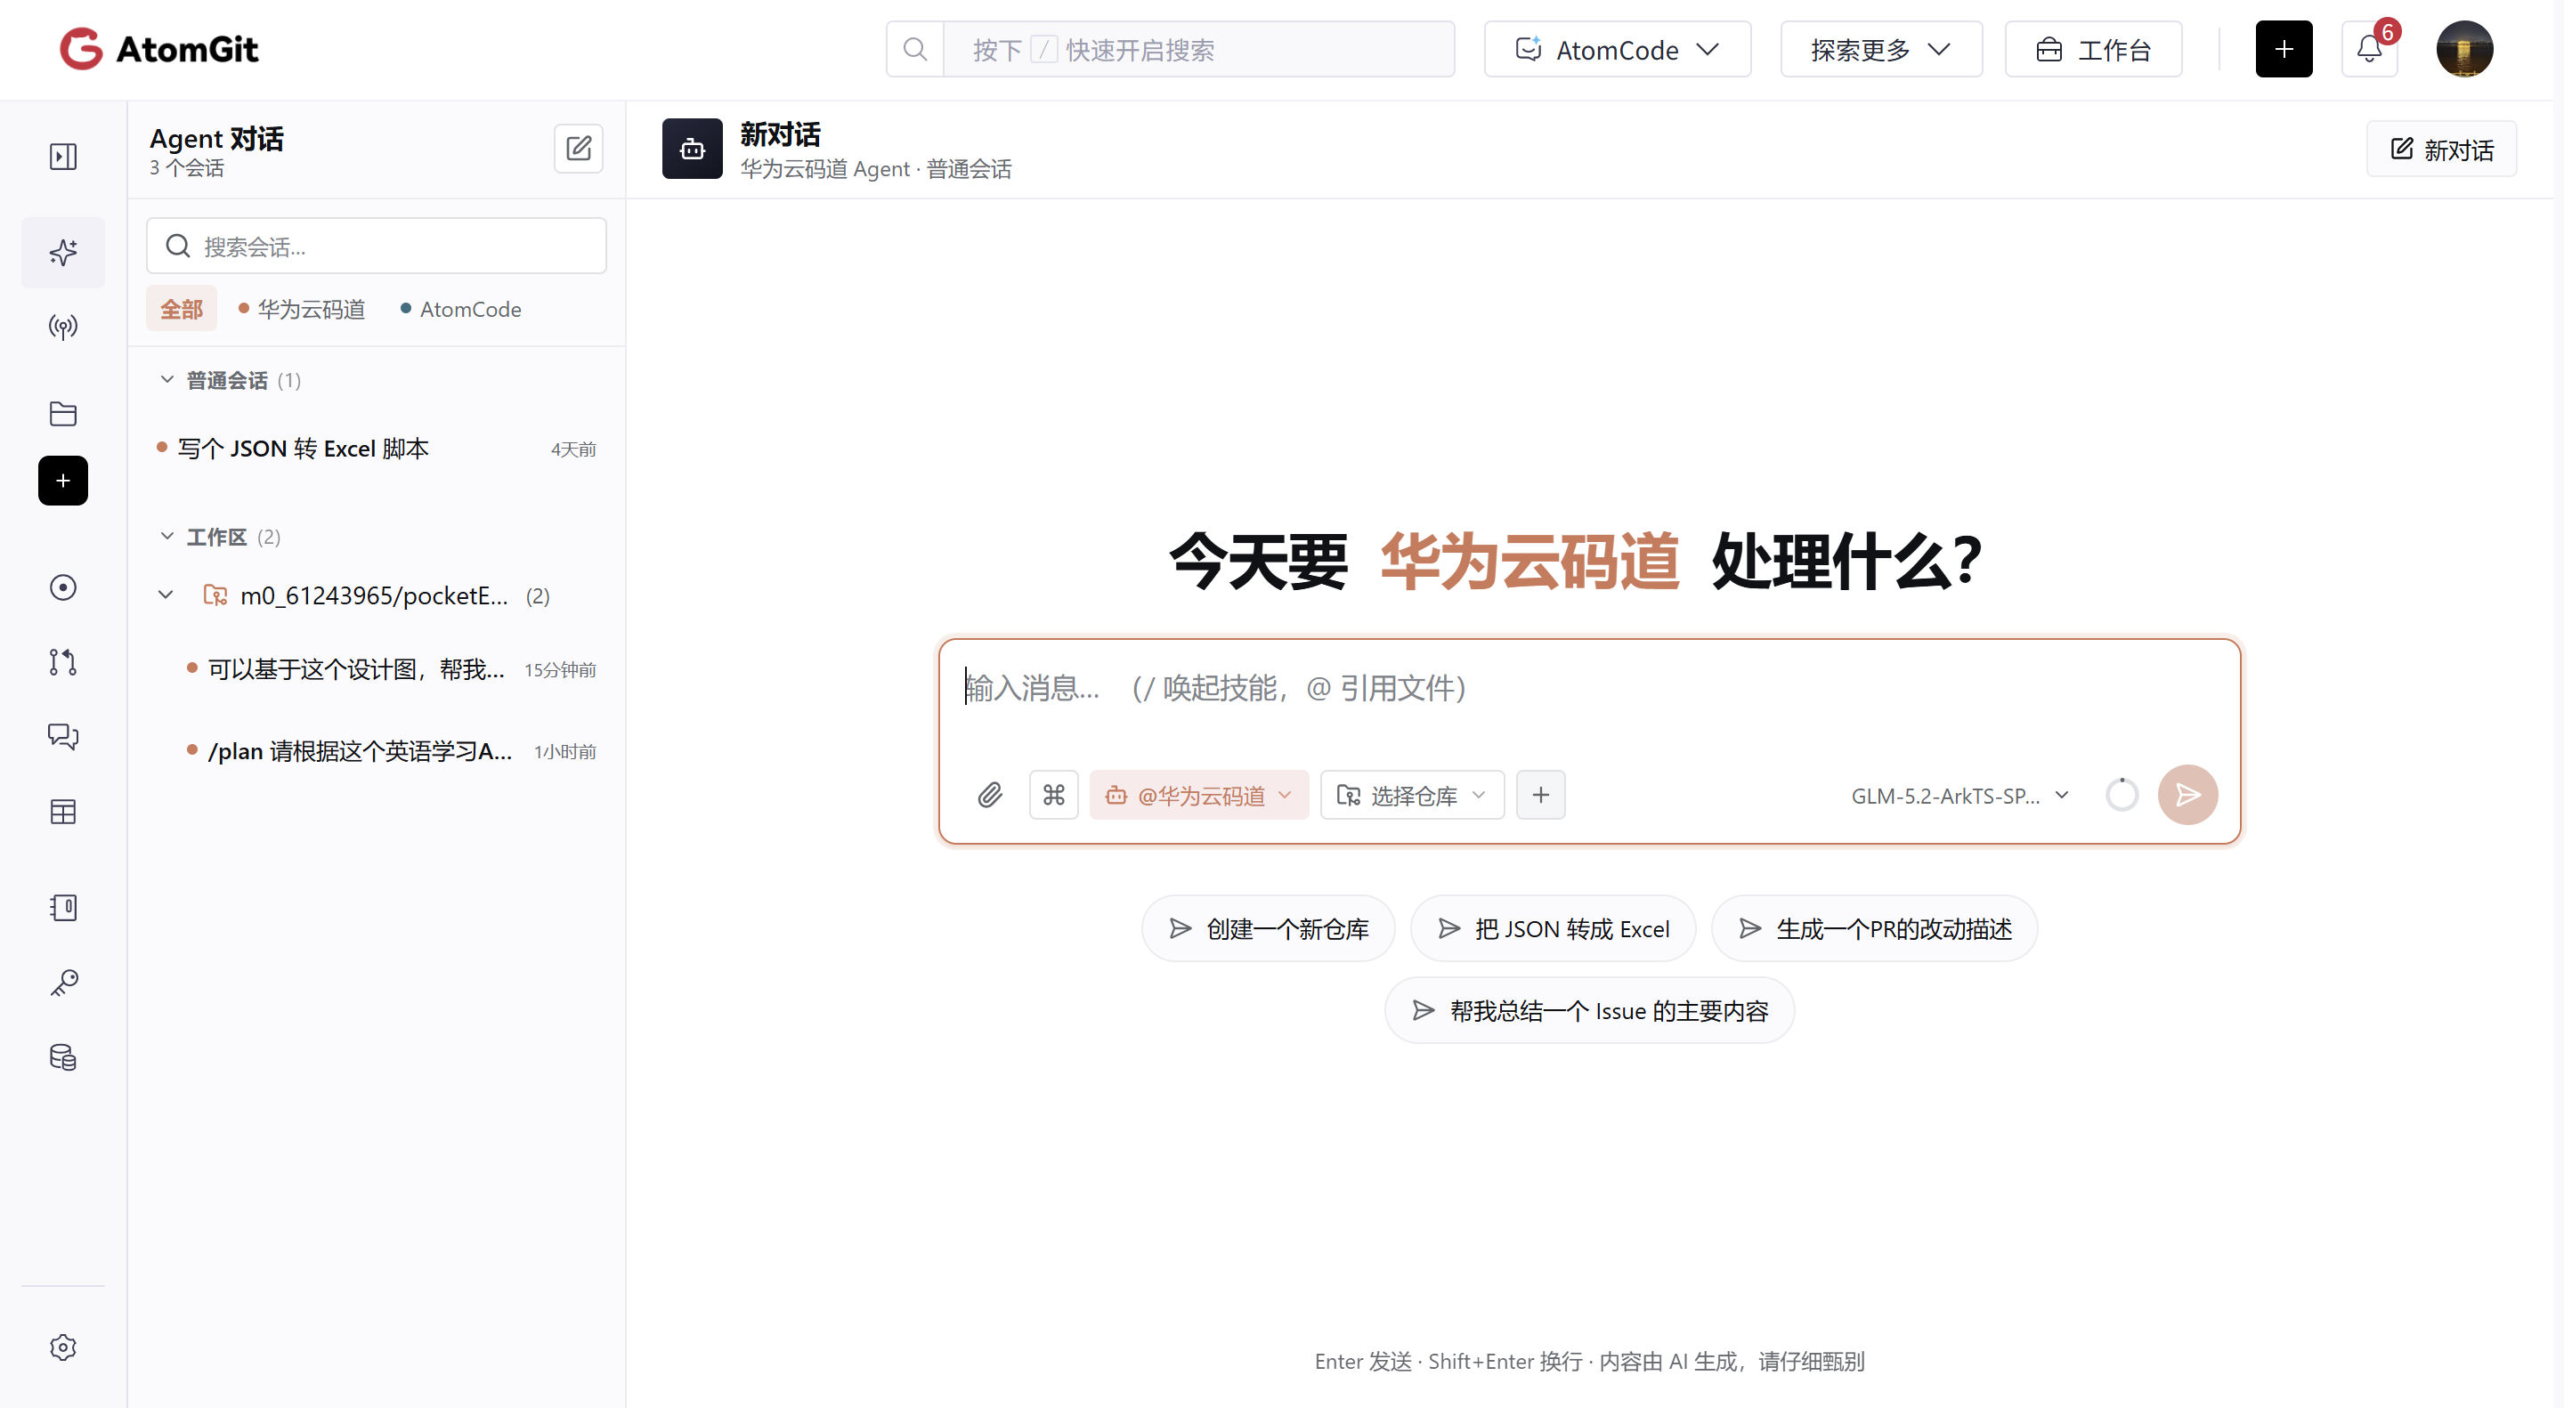Open the 探索更多 dropdown

1881,49
